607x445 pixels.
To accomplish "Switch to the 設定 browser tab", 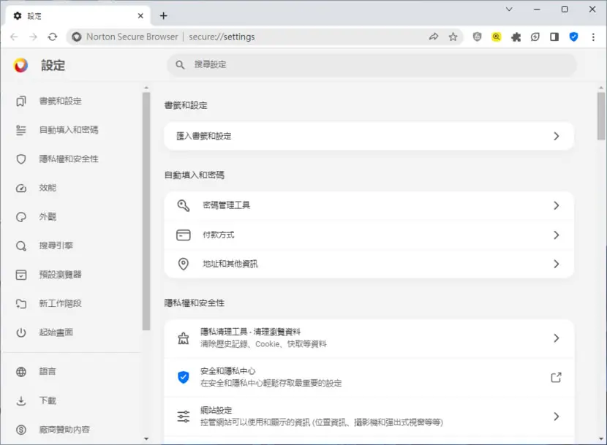I will [78, 16].
